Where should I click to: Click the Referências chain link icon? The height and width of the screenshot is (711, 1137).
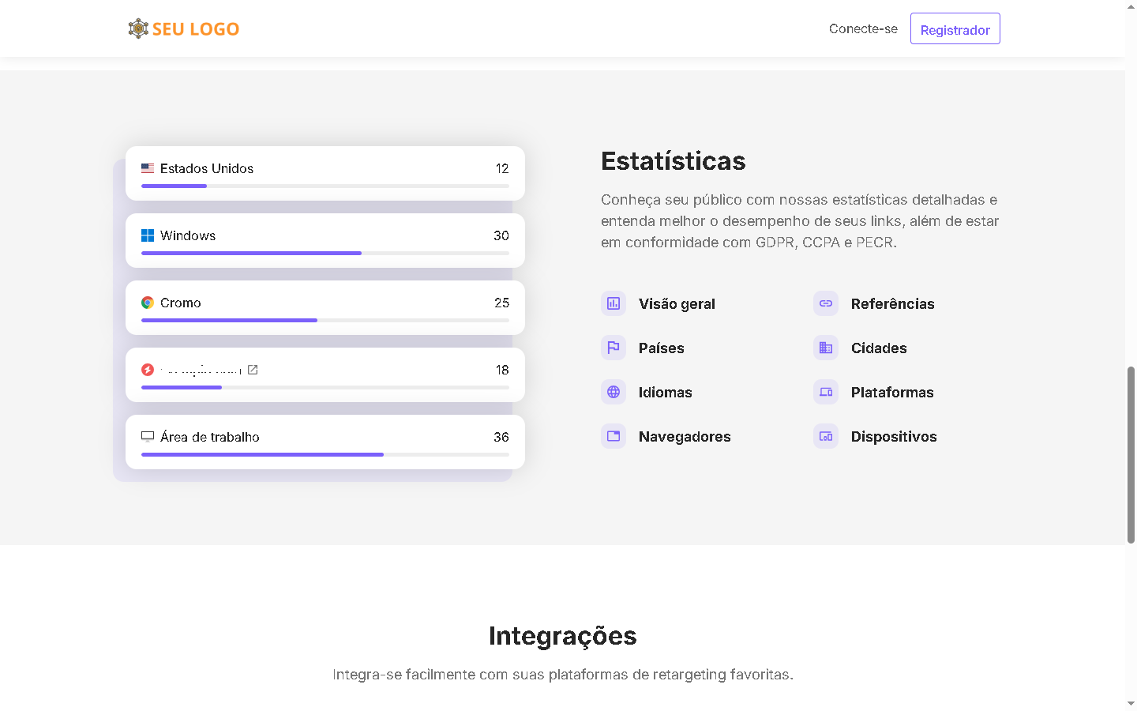click(x=826, y=303)
